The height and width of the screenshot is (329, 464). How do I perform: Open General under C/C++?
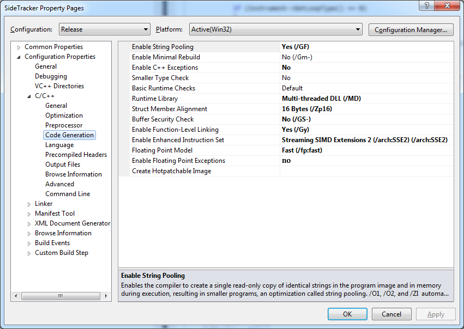click(56, 106)
